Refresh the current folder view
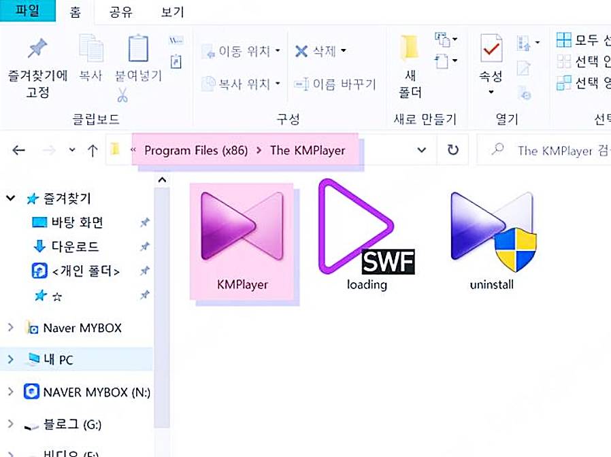611x457 pixels. pyautogui.click(x=452, y=150)
